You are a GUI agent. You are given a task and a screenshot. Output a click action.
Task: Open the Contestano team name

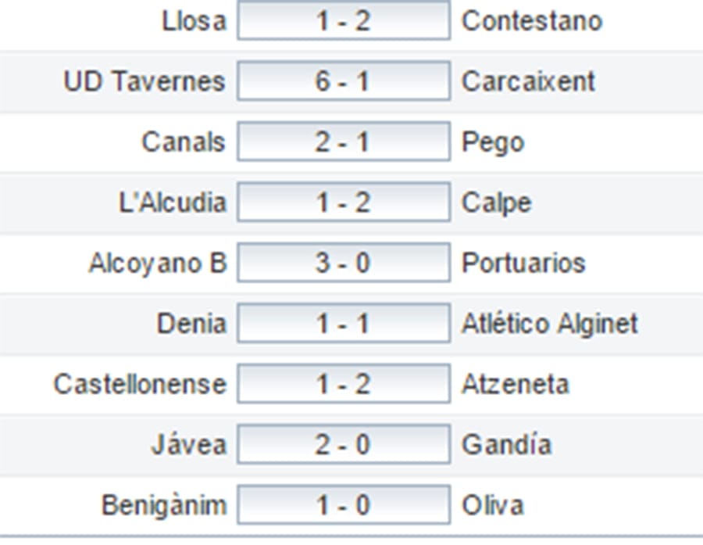click(532, 21)
